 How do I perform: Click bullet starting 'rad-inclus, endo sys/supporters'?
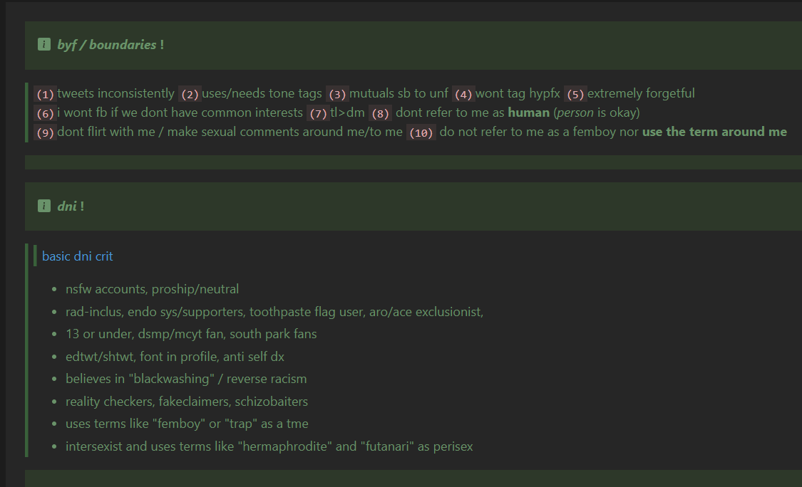coord(274,312)
